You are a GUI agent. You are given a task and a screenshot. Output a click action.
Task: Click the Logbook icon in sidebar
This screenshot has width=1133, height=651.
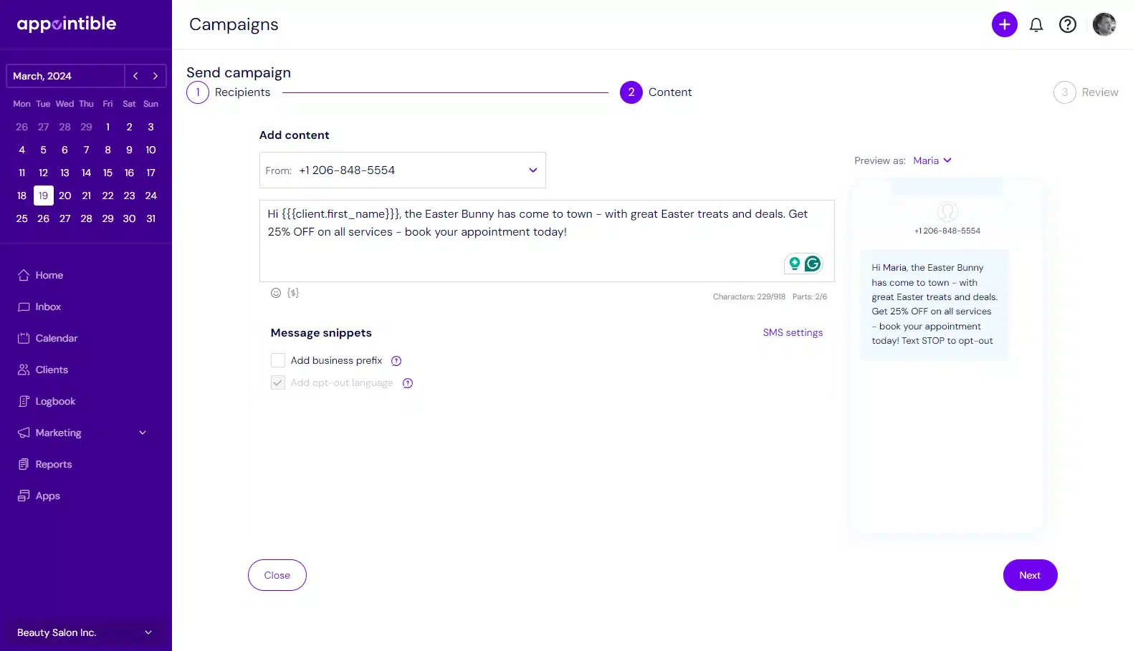(24, 401)
